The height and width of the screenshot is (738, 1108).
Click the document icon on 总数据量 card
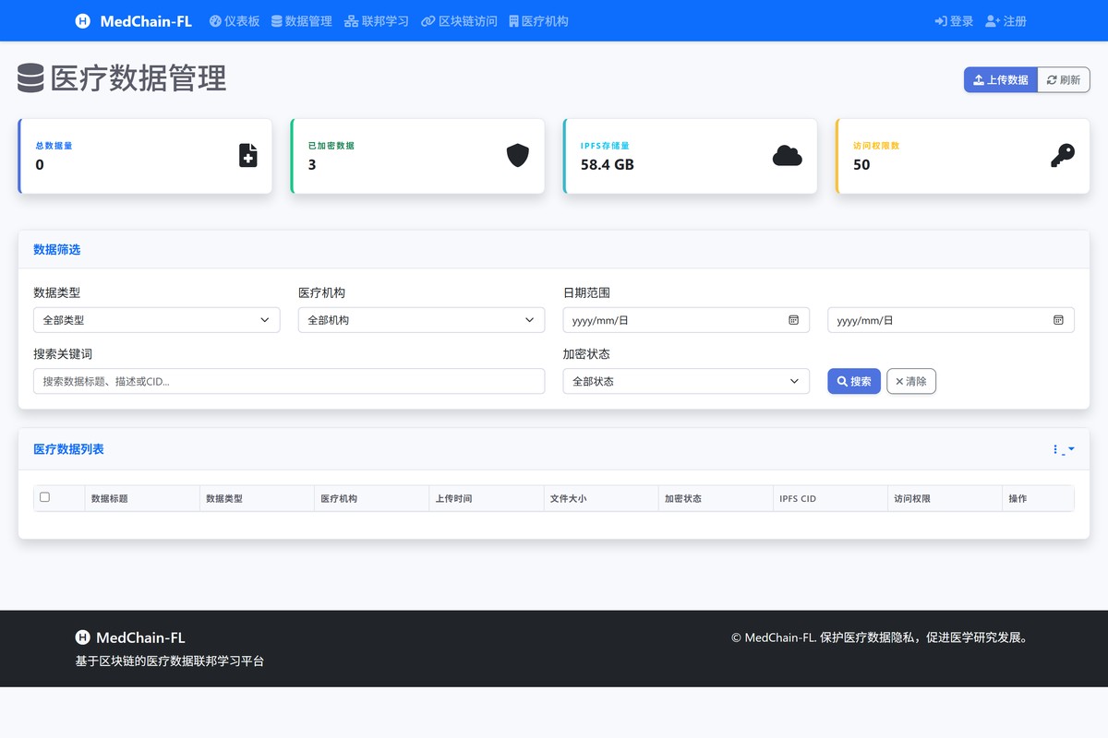[247, 155]
